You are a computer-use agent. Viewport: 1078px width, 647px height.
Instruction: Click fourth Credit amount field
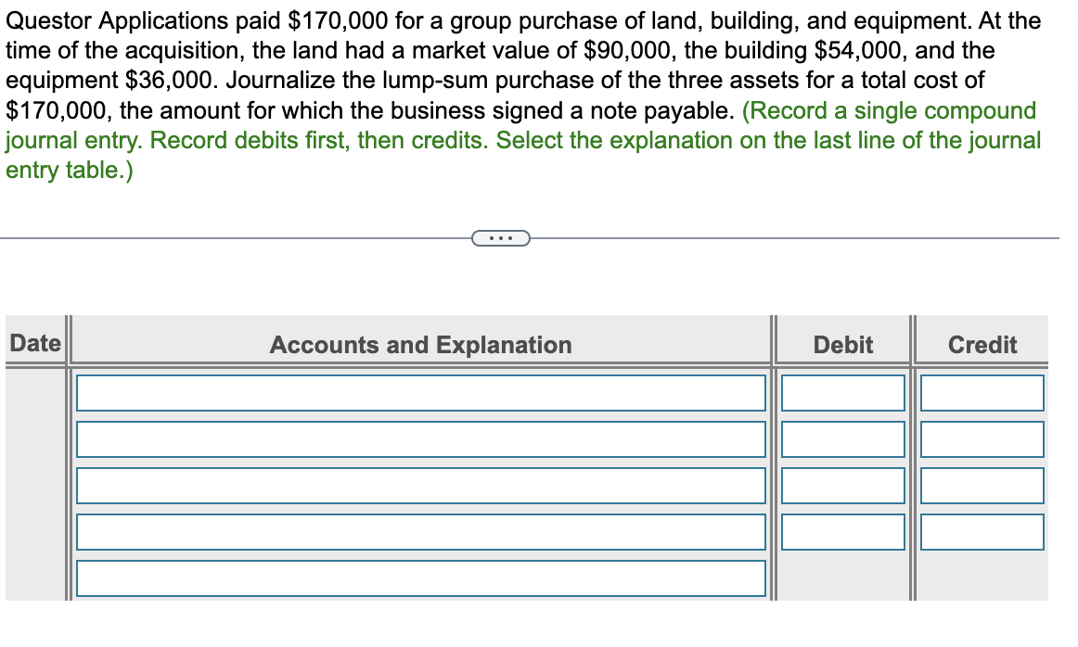click(982, 531)
